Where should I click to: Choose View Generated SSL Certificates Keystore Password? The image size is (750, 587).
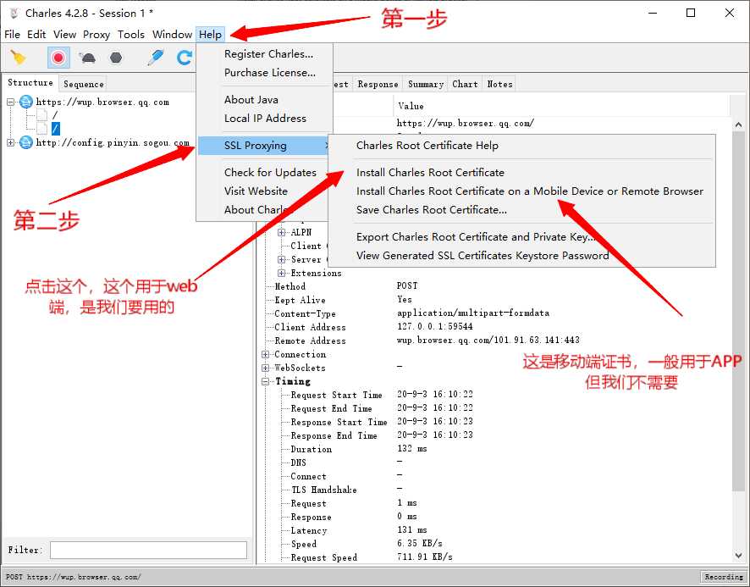coord(521,255)
